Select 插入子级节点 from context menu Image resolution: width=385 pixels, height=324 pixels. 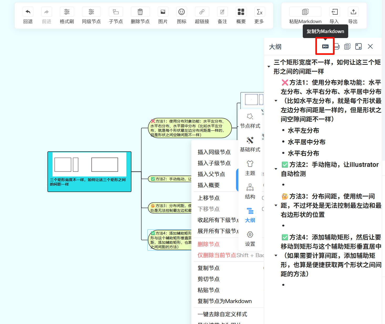214,163
